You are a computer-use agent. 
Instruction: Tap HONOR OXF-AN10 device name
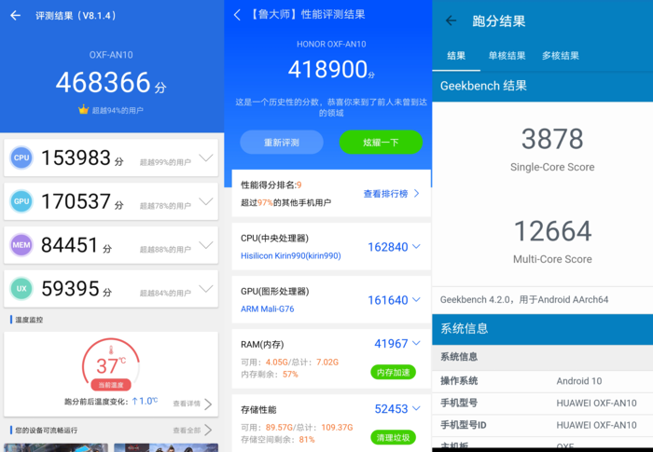coord(331,44)
